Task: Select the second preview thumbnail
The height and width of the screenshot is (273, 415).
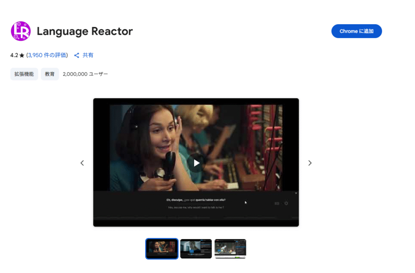Action: click(x=196, y=249)
